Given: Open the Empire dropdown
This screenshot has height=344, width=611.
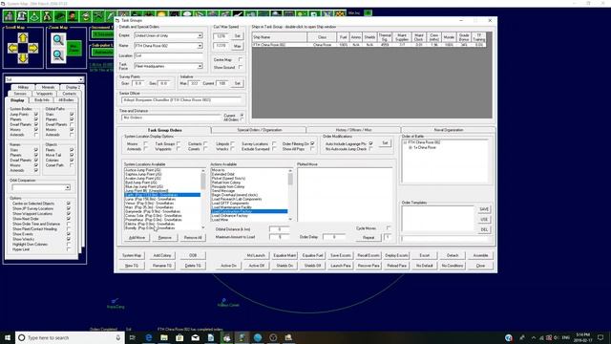Looking at the screenshot, I should (x=200, y=35).
